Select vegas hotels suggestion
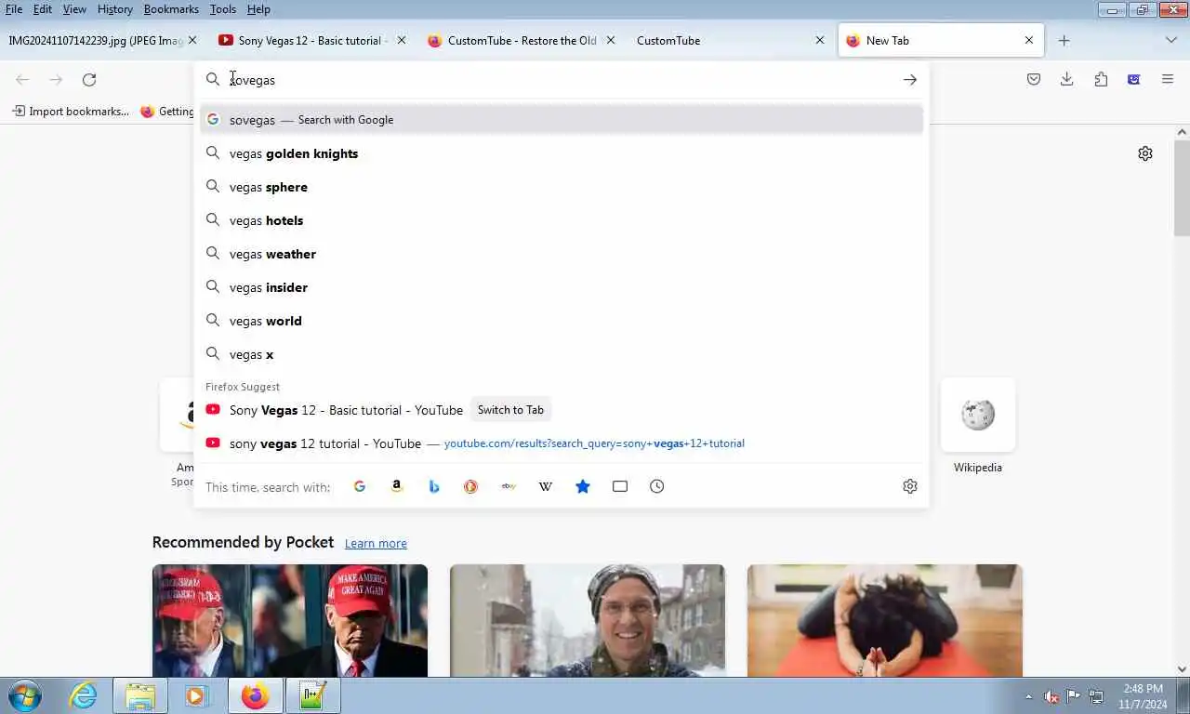Image resolution: width=1190 pixels, height=714 pixels. [x=562, y=220]
